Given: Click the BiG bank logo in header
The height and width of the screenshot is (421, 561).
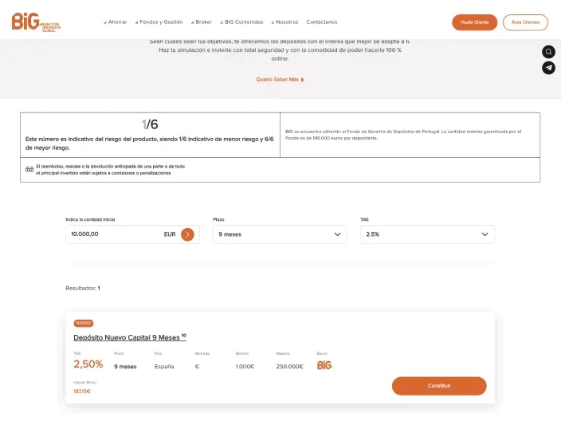Looking at the screenshot, I should coord(36,22).
